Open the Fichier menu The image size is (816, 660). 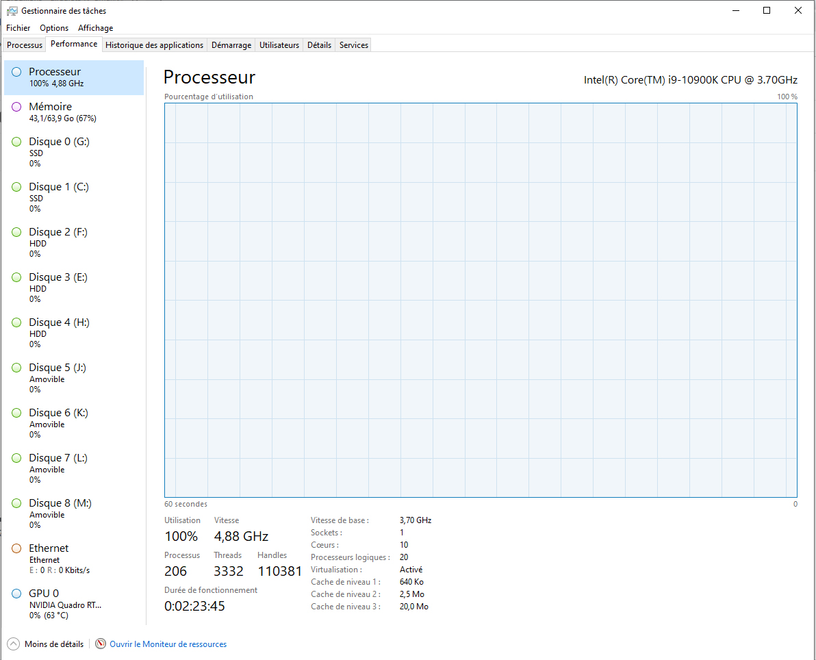(18, 28)
